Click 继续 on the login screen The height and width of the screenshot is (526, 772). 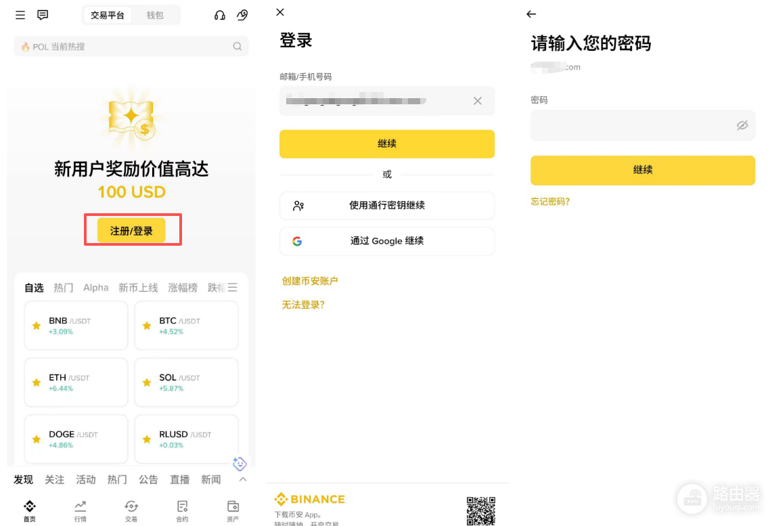click(x=387, y=144)
